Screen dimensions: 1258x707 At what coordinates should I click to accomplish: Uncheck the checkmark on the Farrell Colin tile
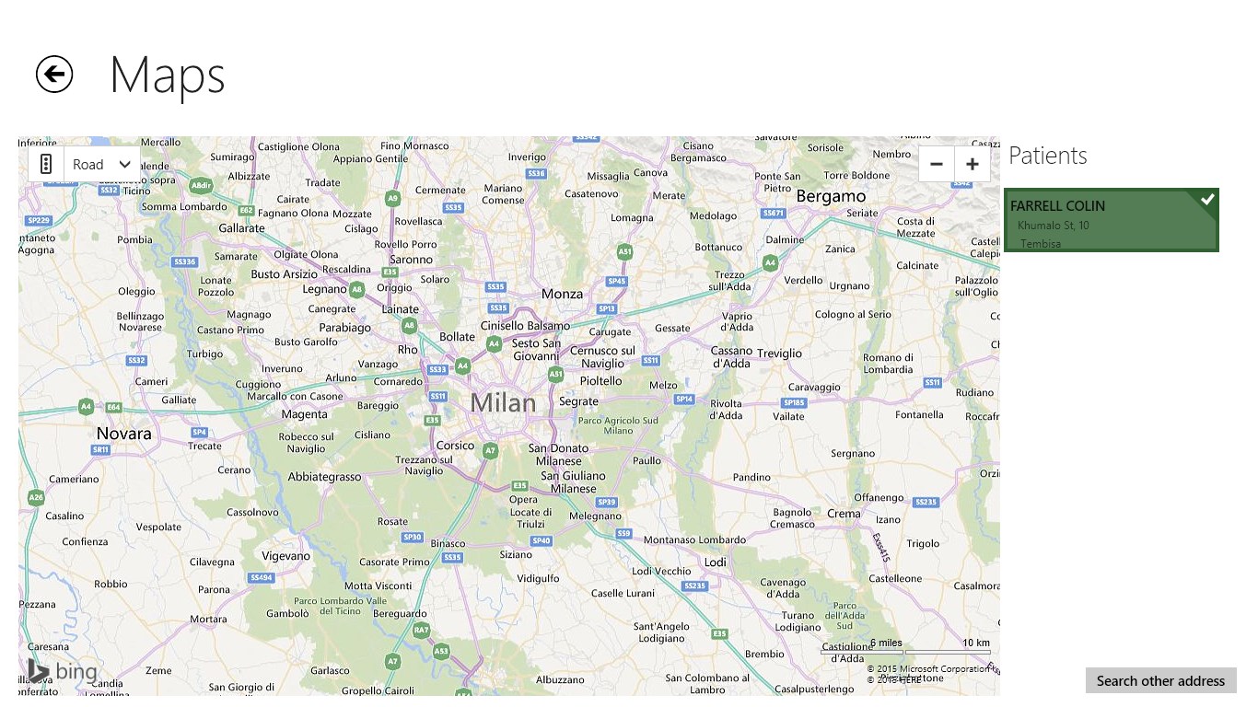(1207, 199)
